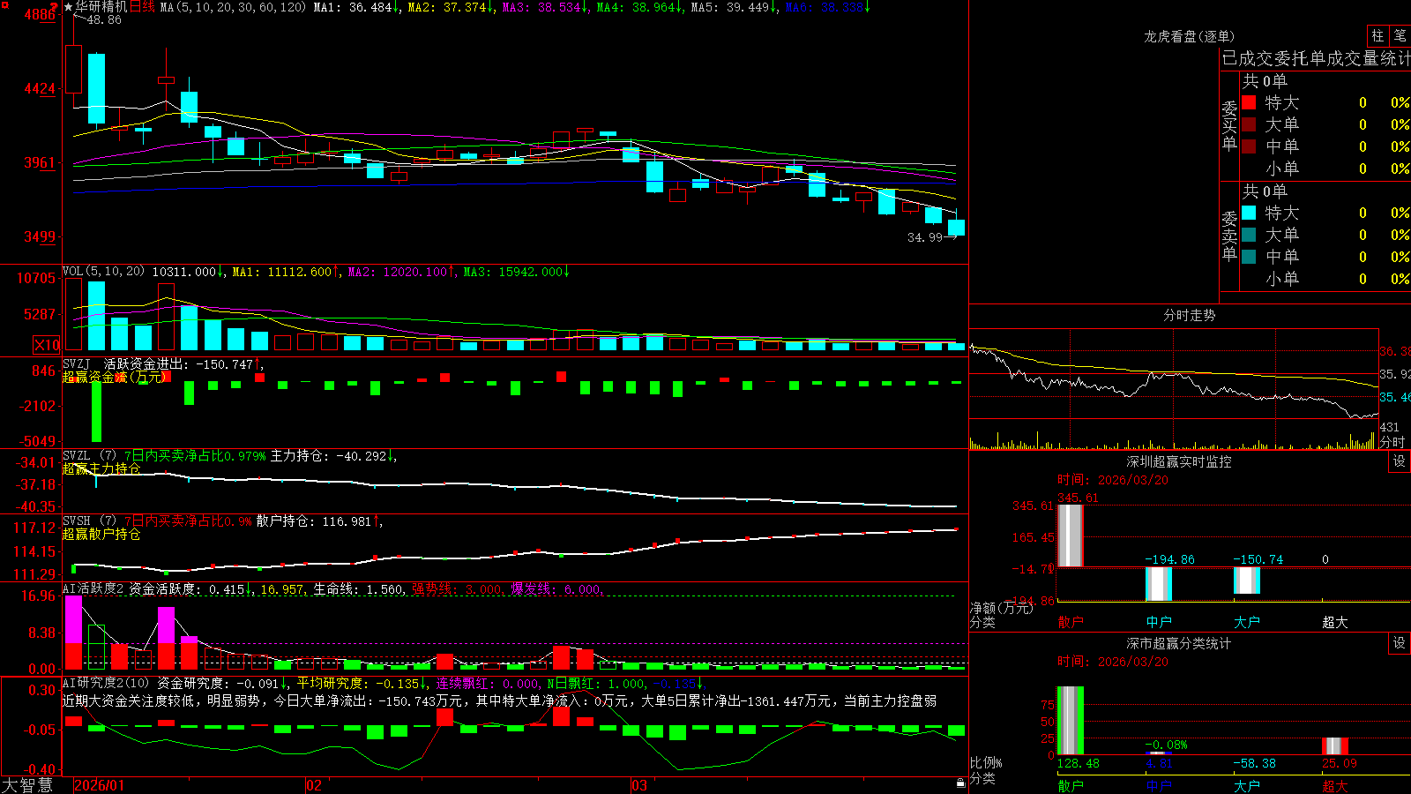Viewport: 1411px width, 794px height.
Task: Open MA(5,10,20,30,60,120) indicator parameters
Action: tap(233, 7)
